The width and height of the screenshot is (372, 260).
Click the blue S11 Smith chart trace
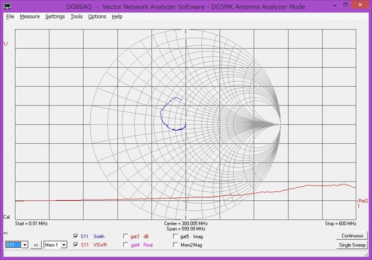coord(161,114)
